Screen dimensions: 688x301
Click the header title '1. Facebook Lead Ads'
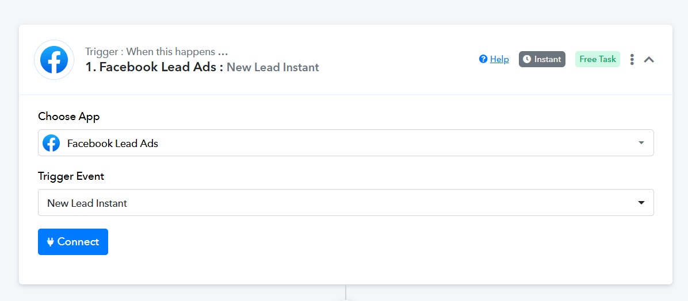154,67
